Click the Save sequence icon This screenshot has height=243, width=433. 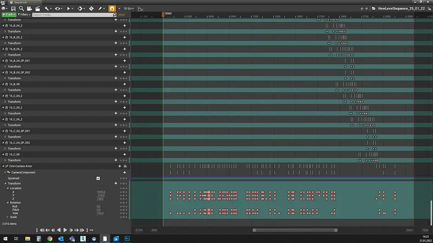pos(13,8)
